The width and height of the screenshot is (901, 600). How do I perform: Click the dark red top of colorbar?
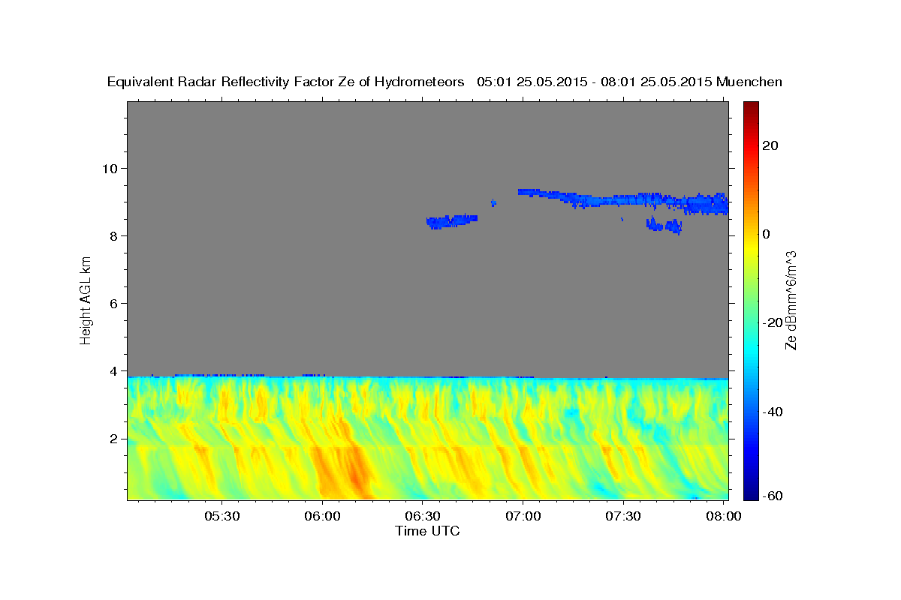[750, 106]
